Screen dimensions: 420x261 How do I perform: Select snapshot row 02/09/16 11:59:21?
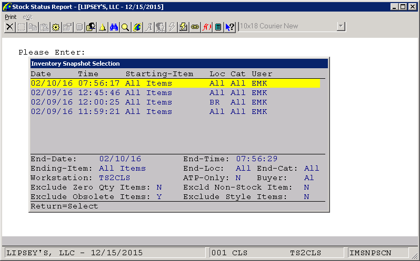click(x=175, y=112)
